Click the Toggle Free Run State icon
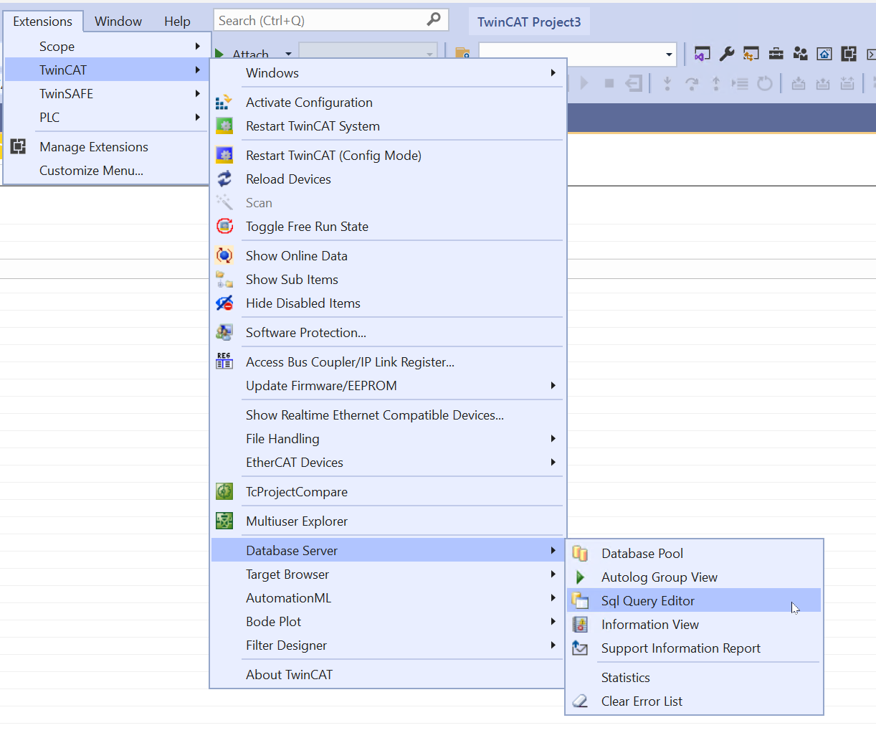876x738 pixels. (224, 227)
